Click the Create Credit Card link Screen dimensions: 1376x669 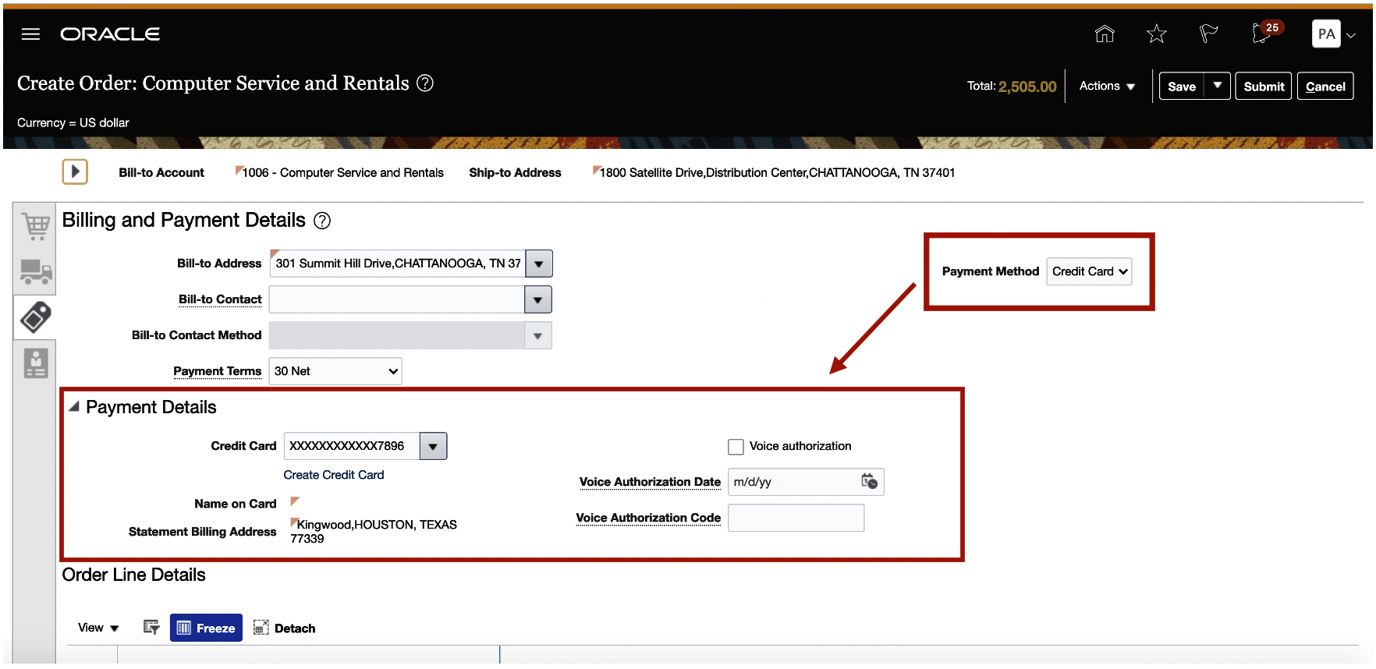click(x=334, y=475)
